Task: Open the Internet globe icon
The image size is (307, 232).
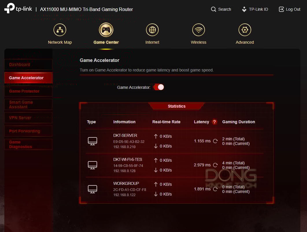Action: coord(152,30)
